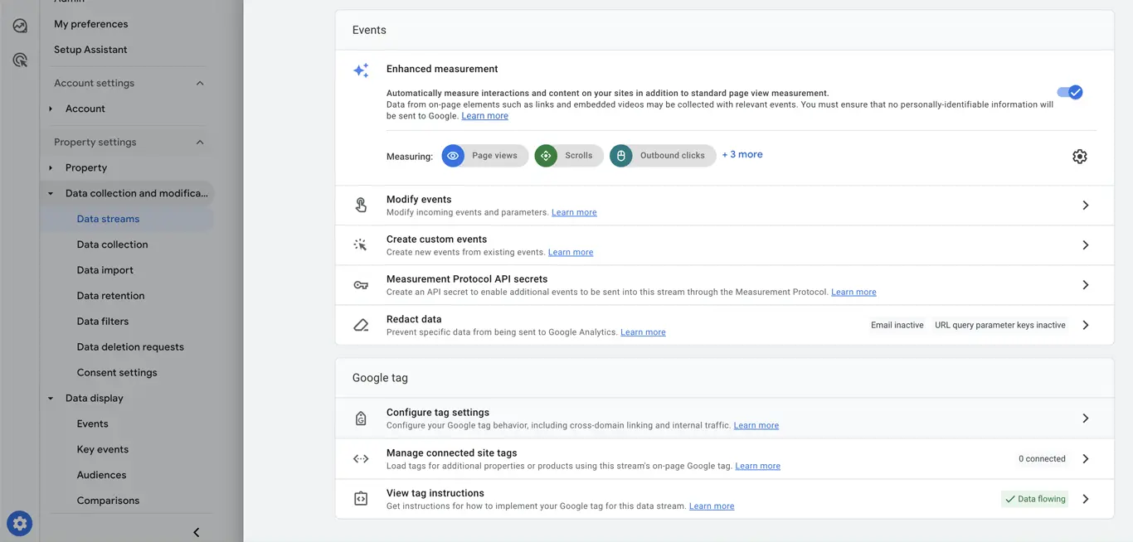Click the Scrolls chip
This screenshot has width=1133, height=542.
tap(568, 155)
